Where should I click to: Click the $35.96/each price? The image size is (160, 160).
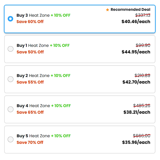[136, 142]
